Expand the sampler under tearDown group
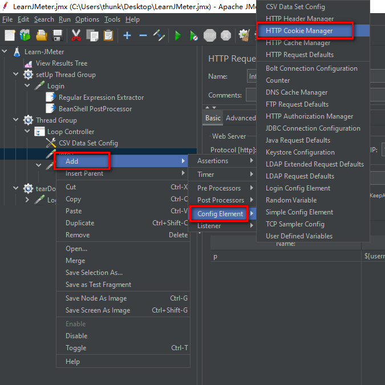 [27, 200]
